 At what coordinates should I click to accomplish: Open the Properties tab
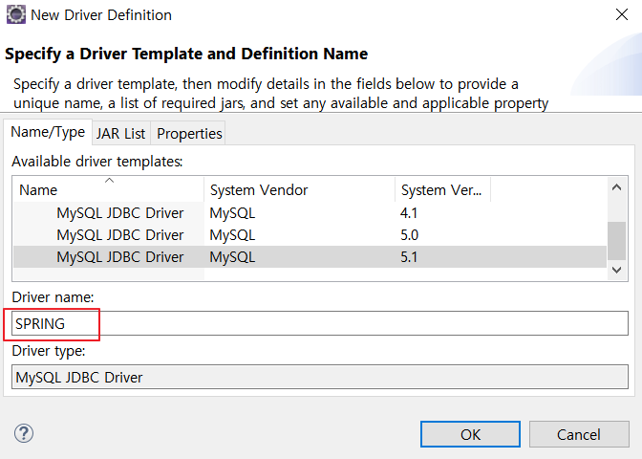[189, 134]
